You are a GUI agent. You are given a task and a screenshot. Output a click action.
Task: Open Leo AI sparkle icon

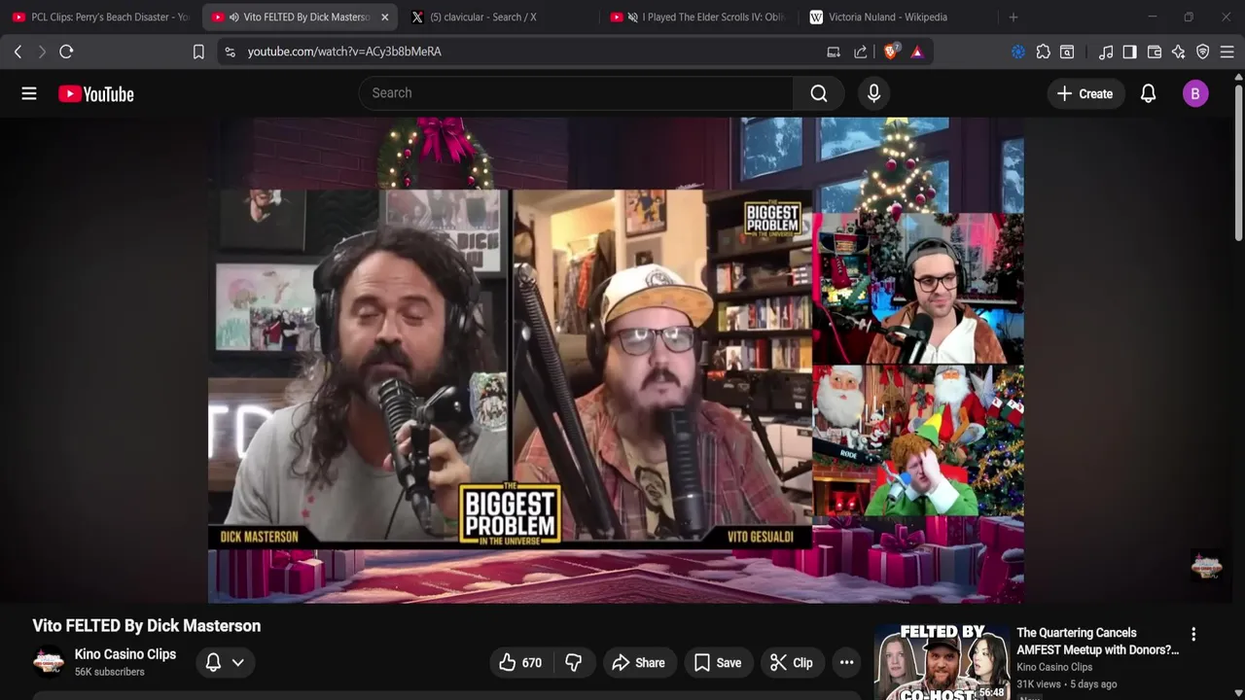point(1179,52)
